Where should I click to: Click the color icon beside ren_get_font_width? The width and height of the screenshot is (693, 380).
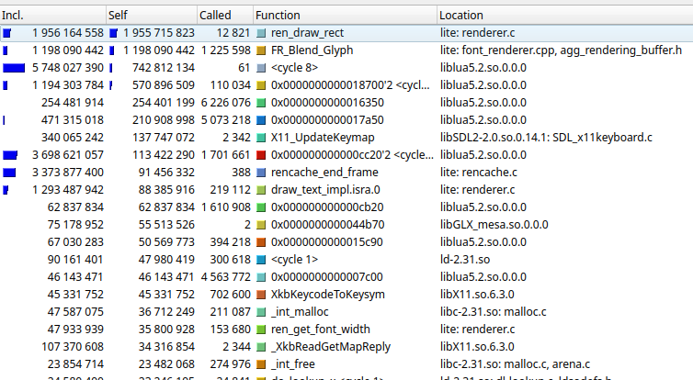(261, 330)
